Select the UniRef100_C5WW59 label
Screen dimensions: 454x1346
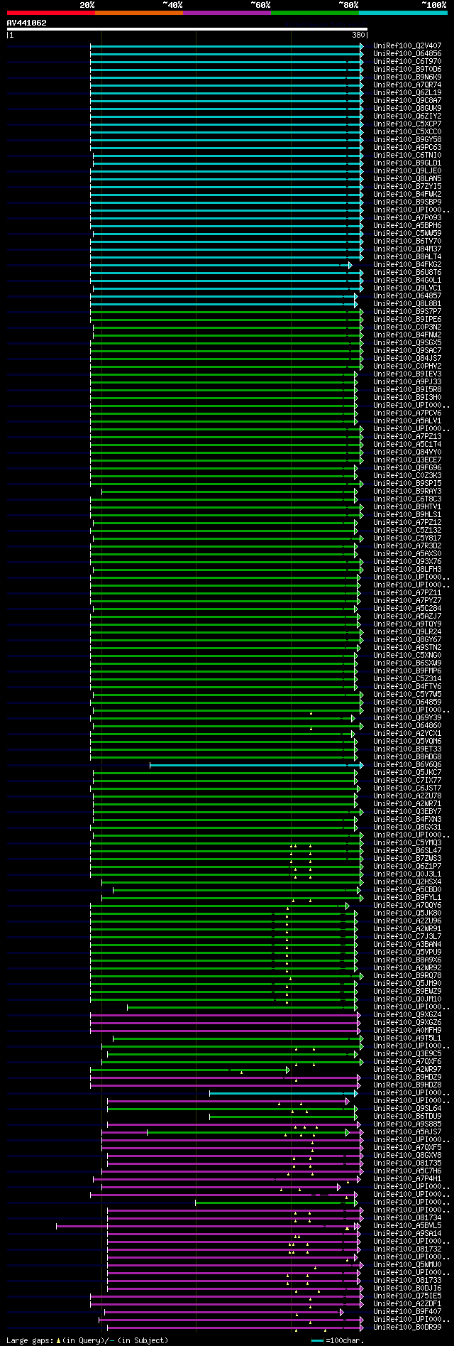pos(407,234)
